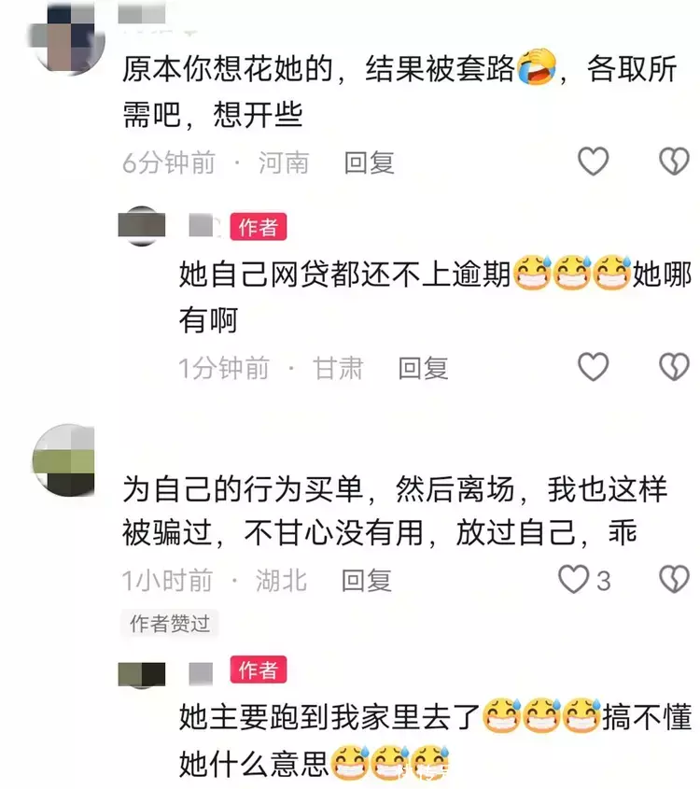The image size is (700, 789).
Task: Select comment text 原本你想花她的
Action: point(228,68)
